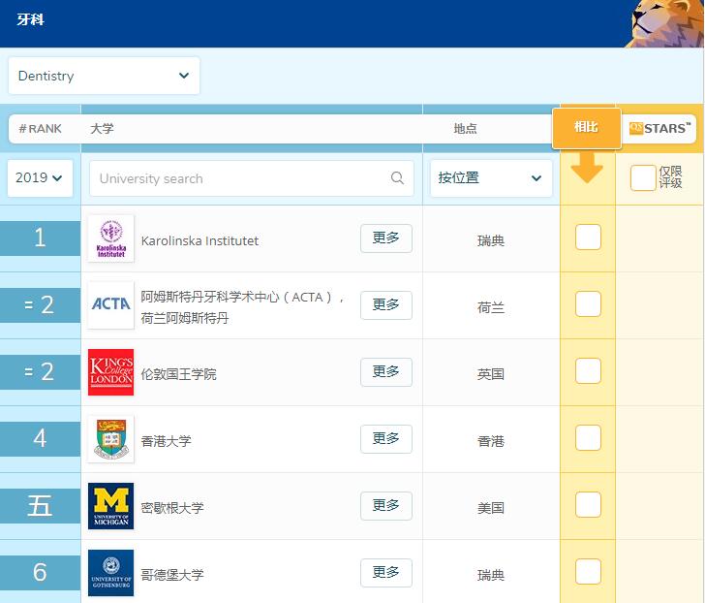Expand the 2019 year dropdown
The width and height of the screenshot is (705, 603).
(x=40, y=178)
